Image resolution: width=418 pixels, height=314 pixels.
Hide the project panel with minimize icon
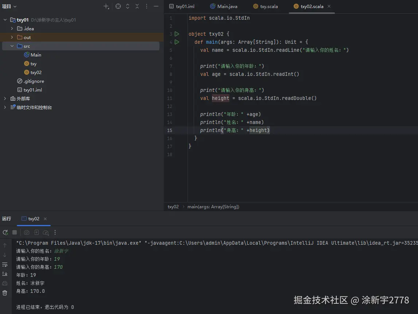click(156, 7)
